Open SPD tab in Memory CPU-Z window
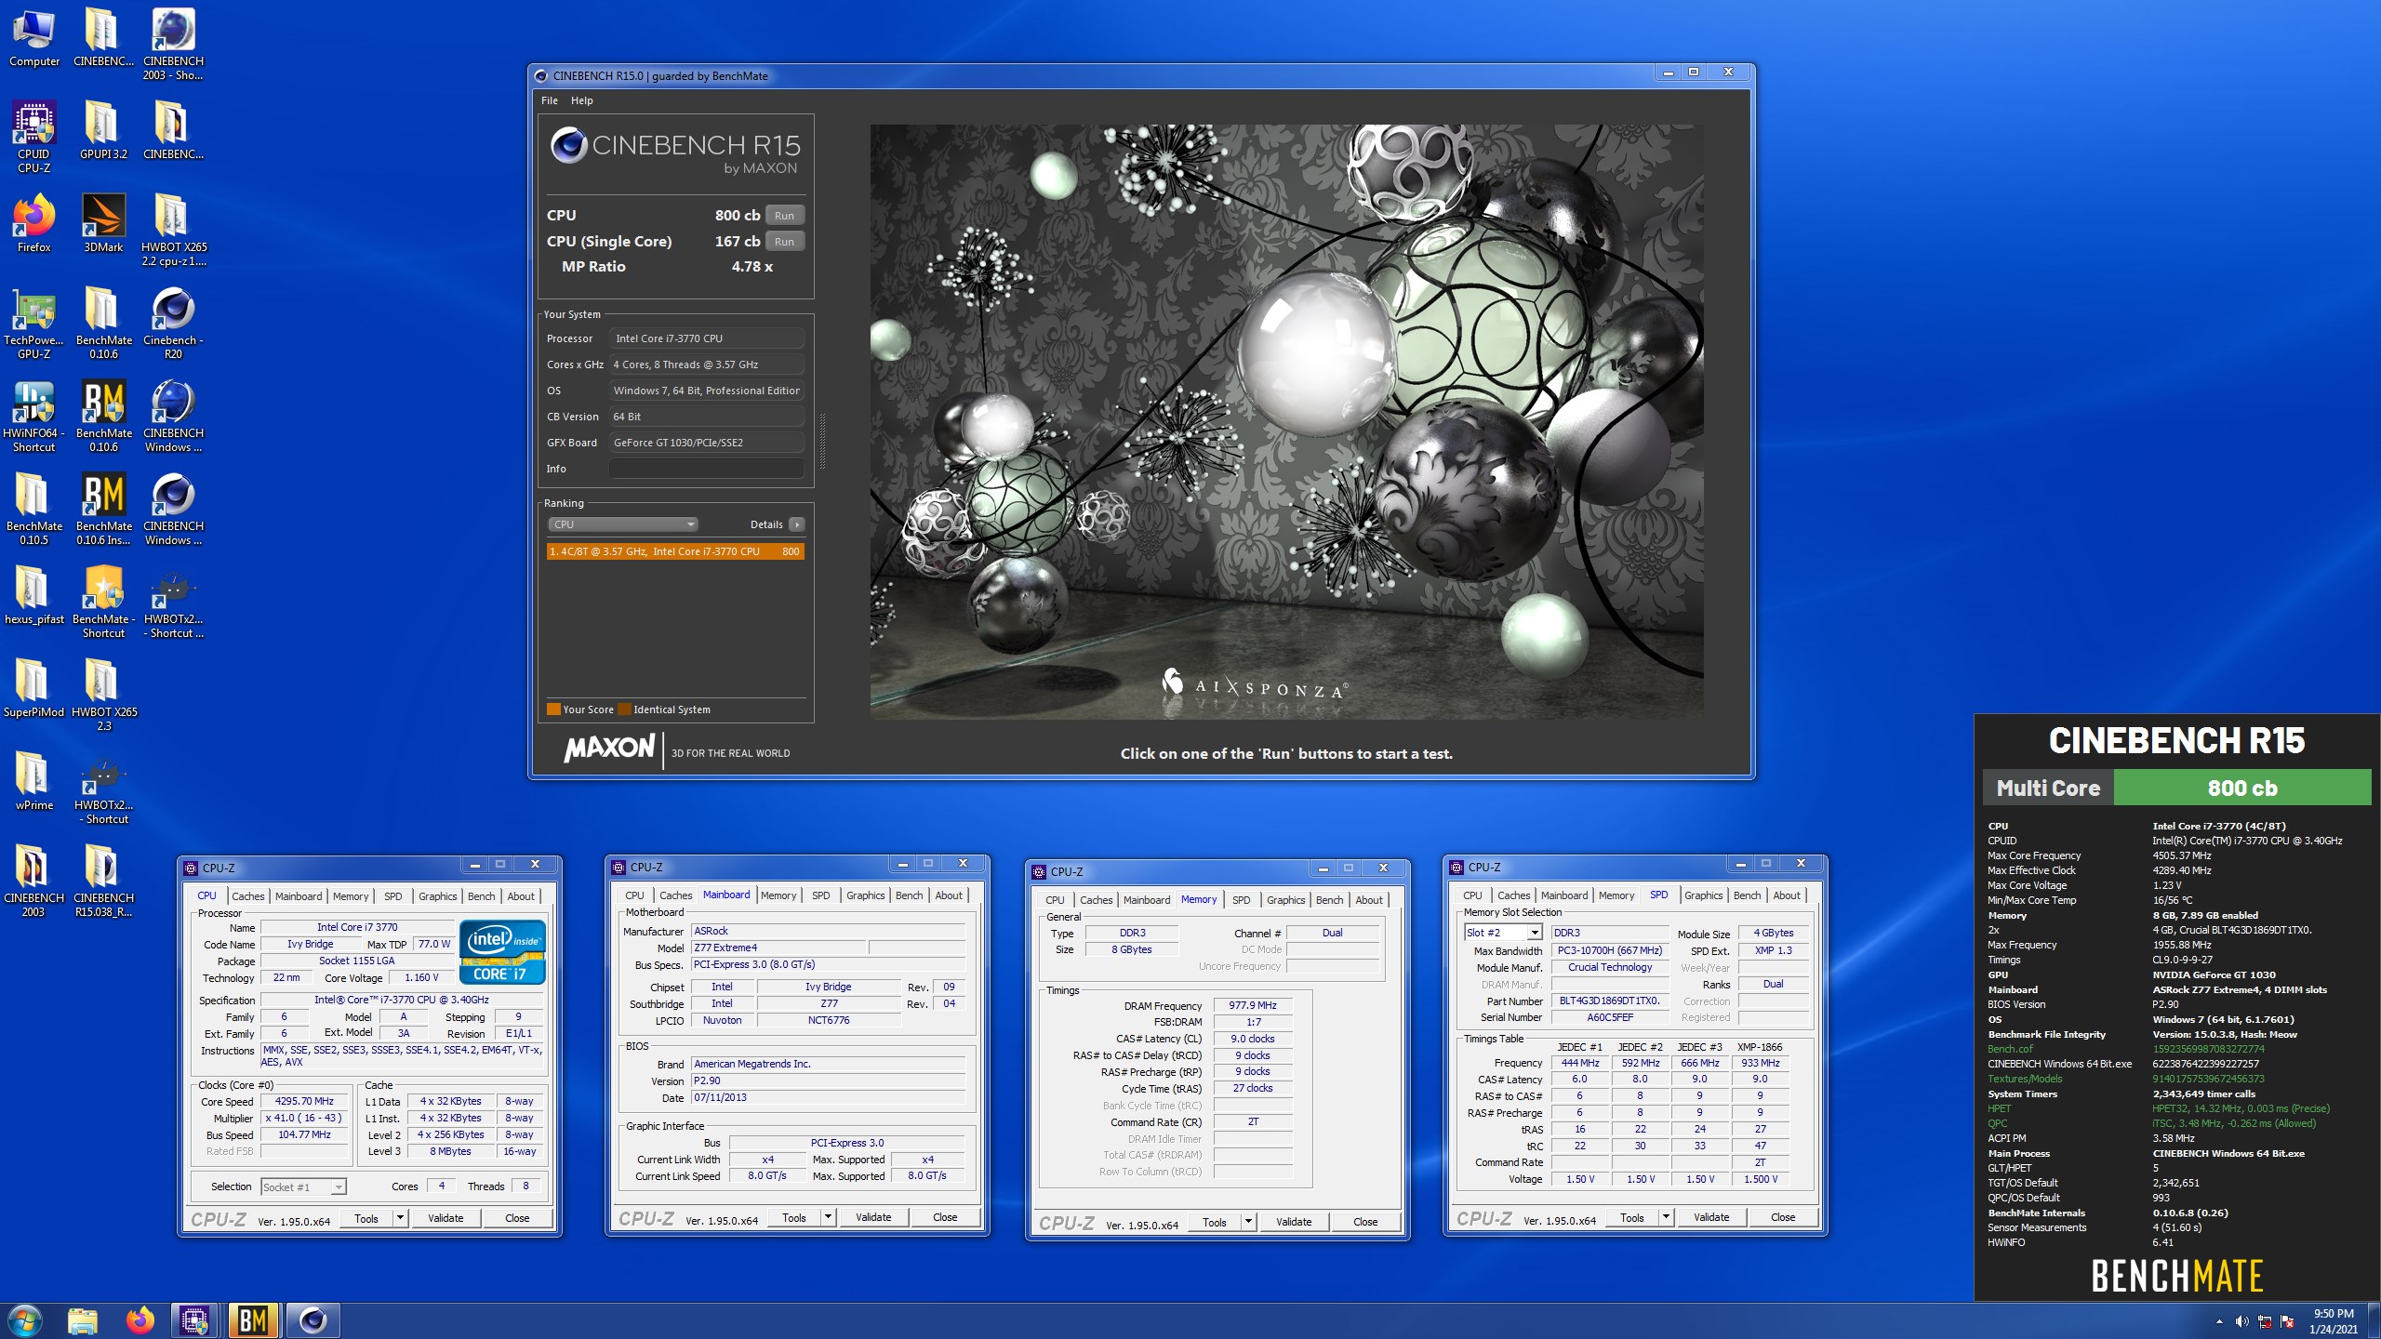Viewport: 2381px width, 1339px height. (x=1241, y=900)
